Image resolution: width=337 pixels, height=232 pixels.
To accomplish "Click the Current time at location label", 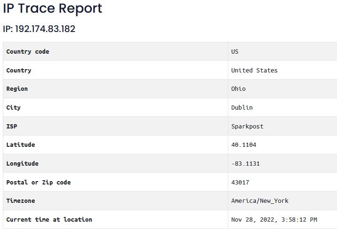I will (49, 220).
